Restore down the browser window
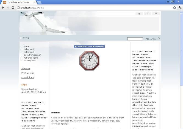The height and width of the screenshot is (129, 183). (x=172, y=2)
